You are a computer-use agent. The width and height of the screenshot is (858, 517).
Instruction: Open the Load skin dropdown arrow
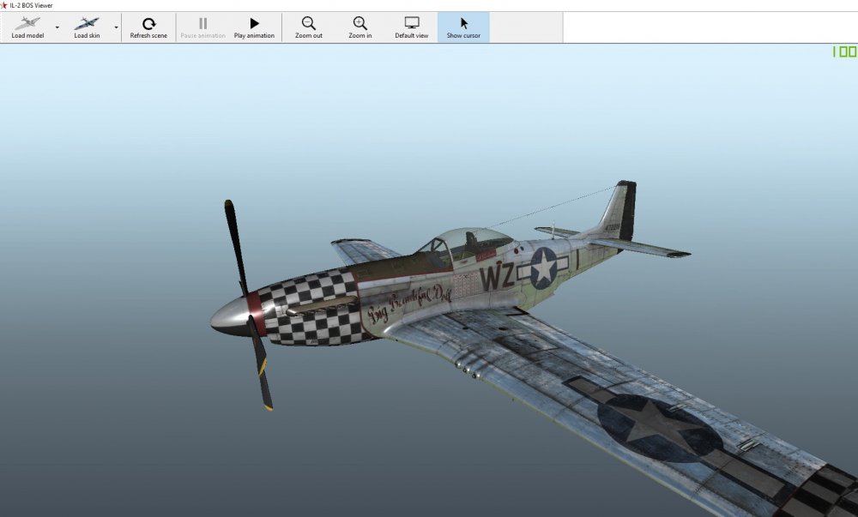[116, 27]
